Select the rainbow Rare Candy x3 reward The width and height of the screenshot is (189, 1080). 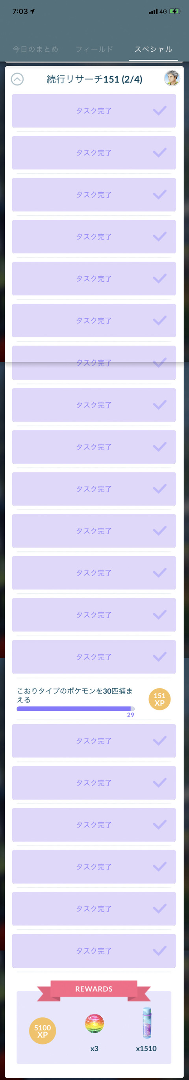94,1024
